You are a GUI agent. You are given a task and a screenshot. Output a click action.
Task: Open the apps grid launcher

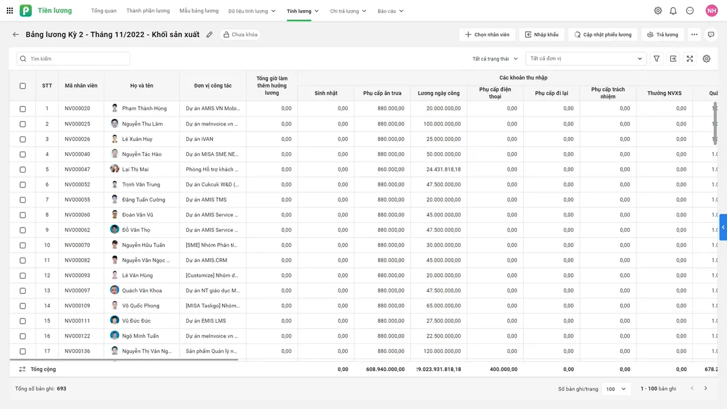[10, 11]
